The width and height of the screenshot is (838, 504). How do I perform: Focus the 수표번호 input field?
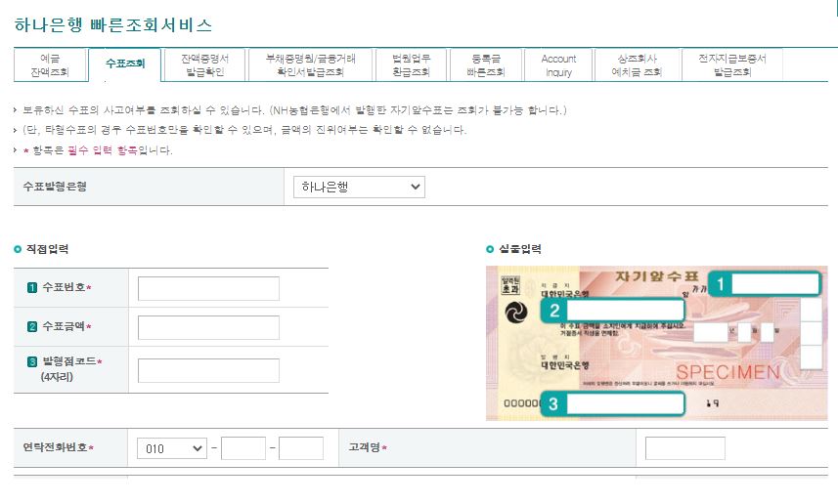pos(208,288)
